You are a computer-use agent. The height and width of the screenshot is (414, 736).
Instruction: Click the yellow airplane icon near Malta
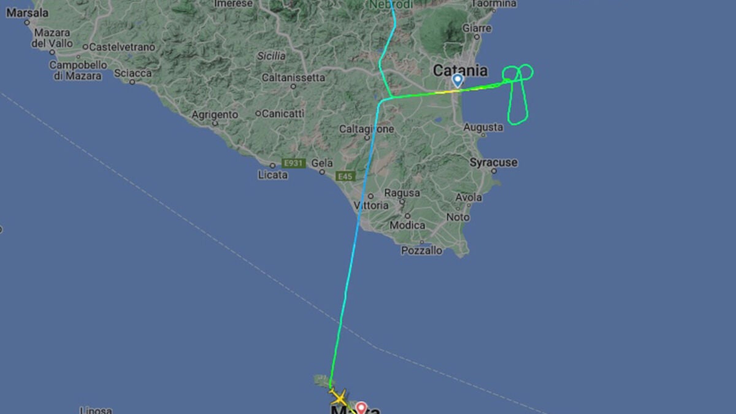coord(337,397)
